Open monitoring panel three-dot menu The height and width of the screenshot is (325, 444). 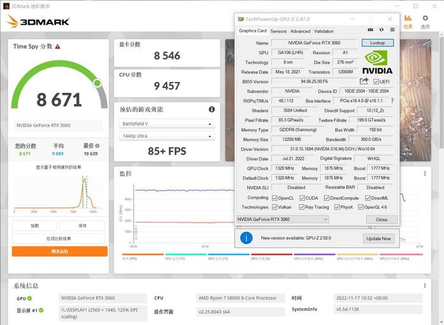[425, 173]
